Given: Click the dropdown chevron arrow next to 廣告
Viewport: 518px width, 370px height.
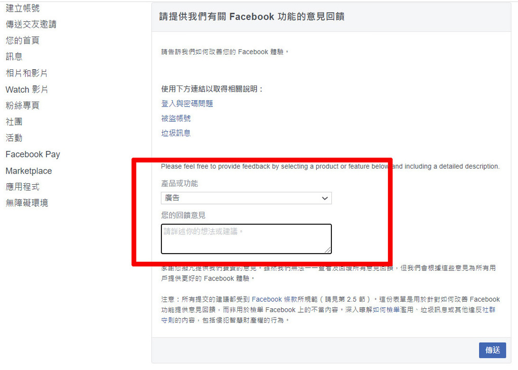Looking at the screenshot, I should click(325, 198).
